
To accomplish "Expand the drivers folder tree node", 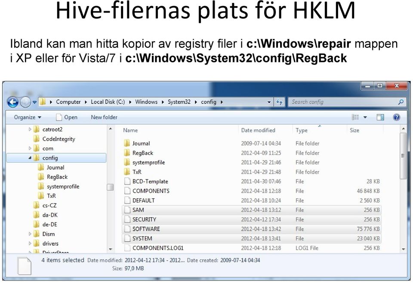I will tap(30, 243).
